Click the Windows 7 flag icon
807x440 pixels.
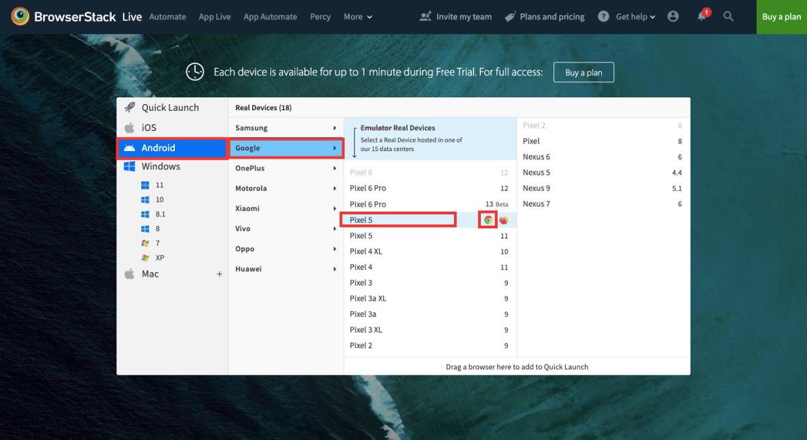pyautogui.click(x=145, y=243)
